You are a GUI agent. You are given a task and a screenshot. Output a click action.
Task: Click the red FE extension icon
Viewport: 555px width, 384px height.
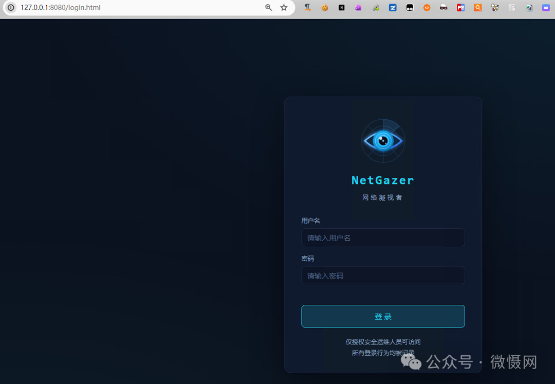coord(460,7)
